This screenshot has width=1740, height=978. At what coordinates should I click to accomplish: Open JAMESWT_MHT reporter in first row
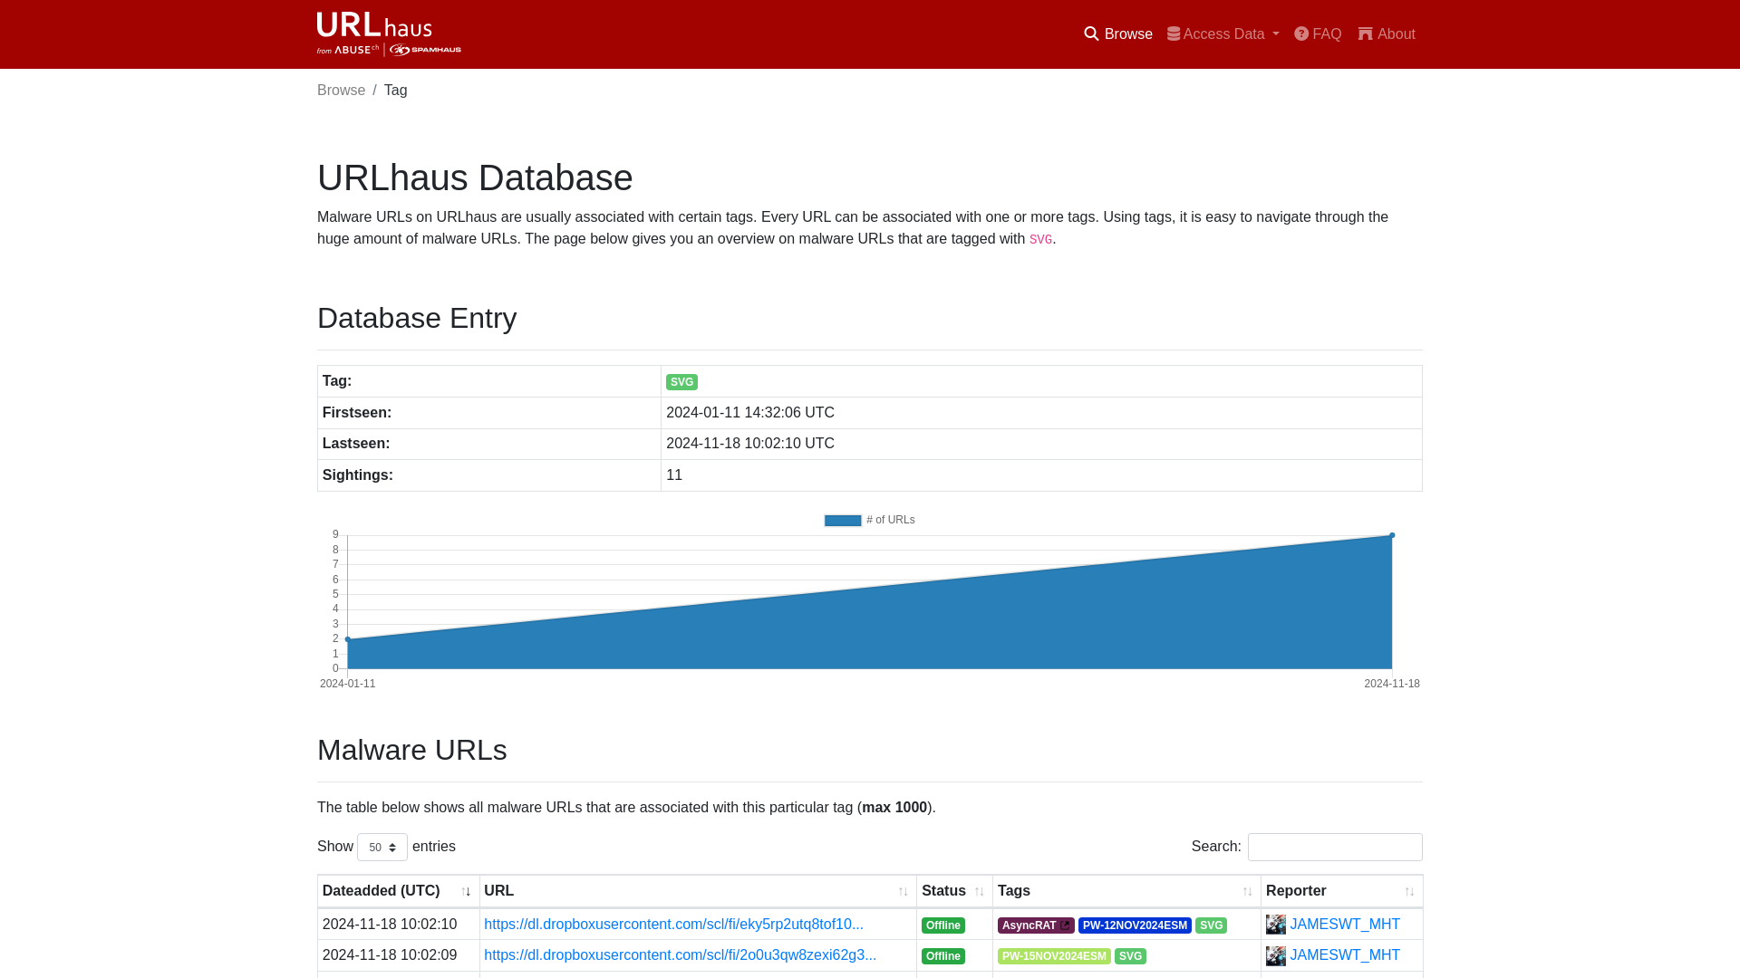pos(1345,925)
